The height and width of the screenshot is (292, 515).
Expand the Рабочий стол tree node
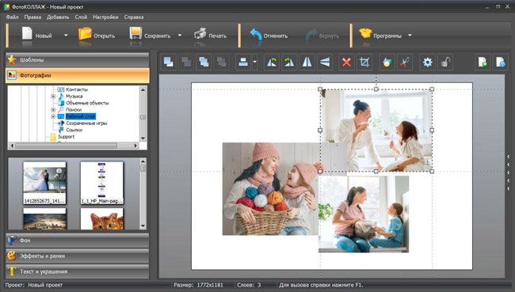(x=53, y=116)
